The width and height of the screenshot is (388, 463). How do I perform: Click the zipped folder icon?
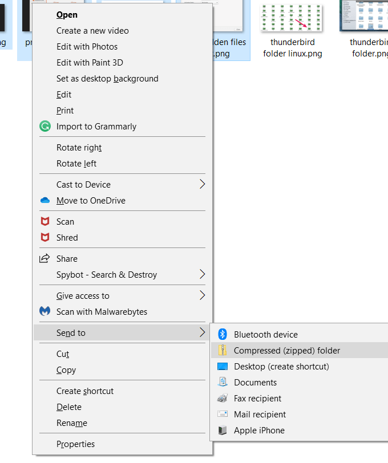[x=223, y=350]
